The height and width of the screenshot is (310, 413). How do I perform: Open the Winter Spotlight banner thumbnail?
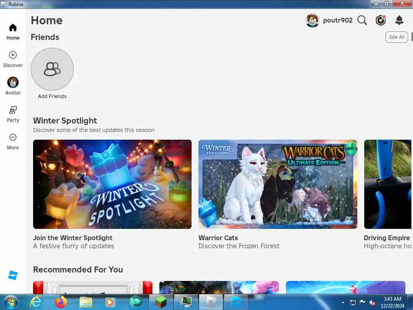tap(112, 184)
